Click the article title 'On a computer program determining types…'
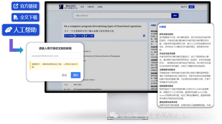Screen dimensions: 222x124 pos(103,26)
